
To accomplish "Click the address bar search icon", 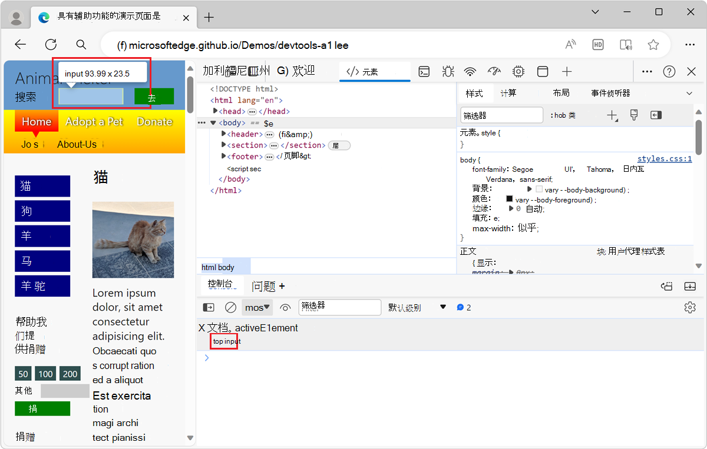I will click(81, 44).
